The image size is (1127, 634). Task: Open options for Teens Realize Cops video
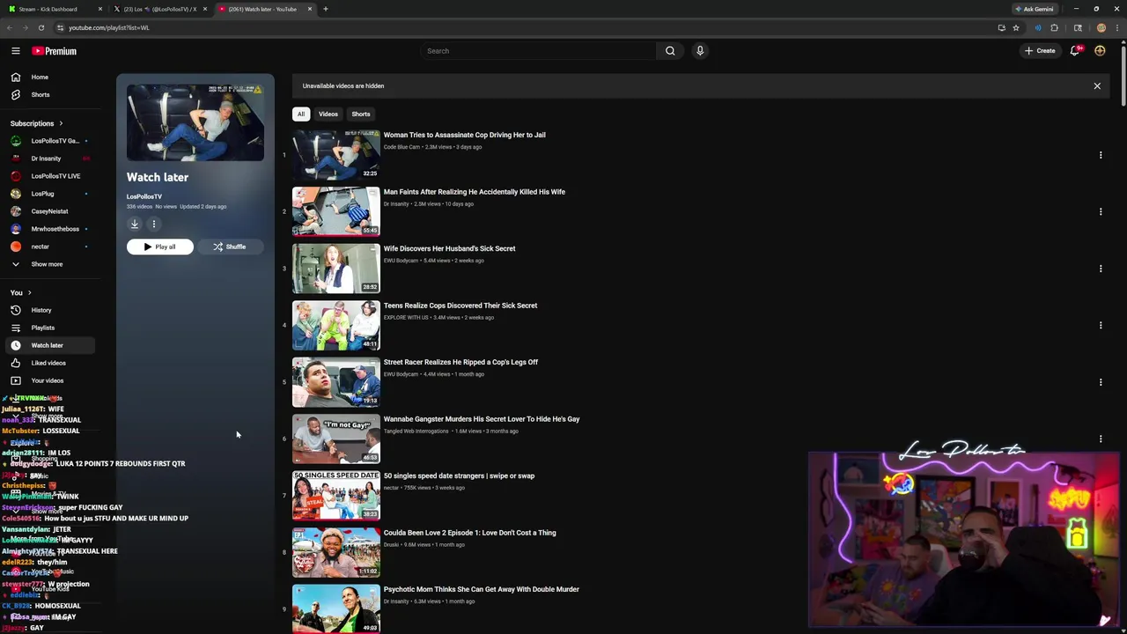click(1100, 325)
